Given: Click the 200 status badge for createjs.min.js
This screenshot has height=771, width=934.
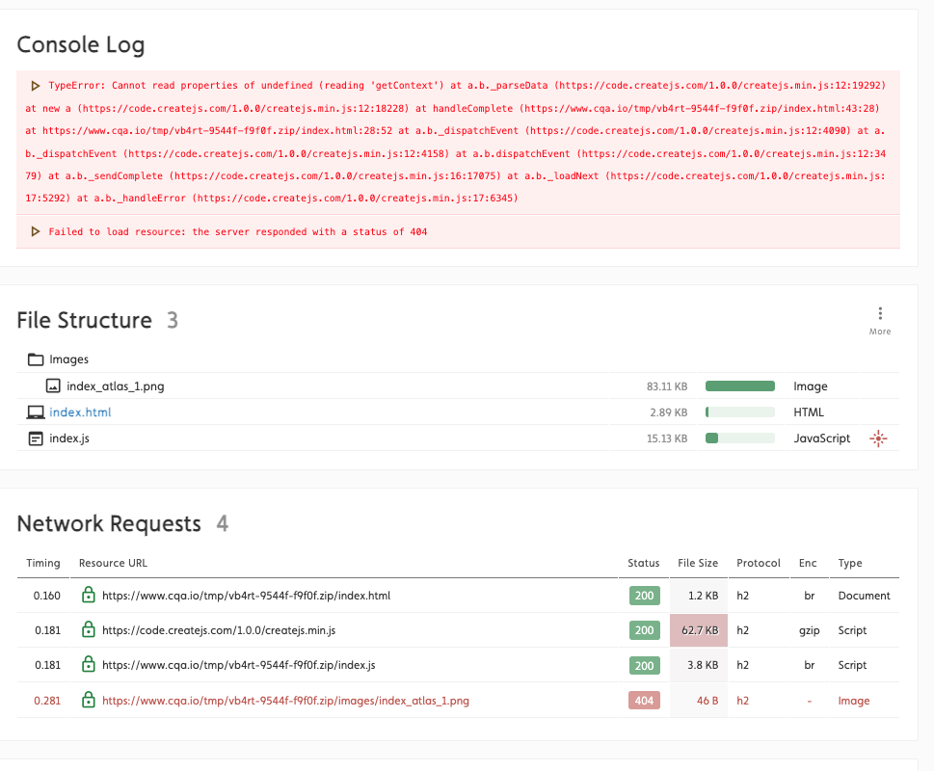Looking at the screenshot, I should (644, 629).
